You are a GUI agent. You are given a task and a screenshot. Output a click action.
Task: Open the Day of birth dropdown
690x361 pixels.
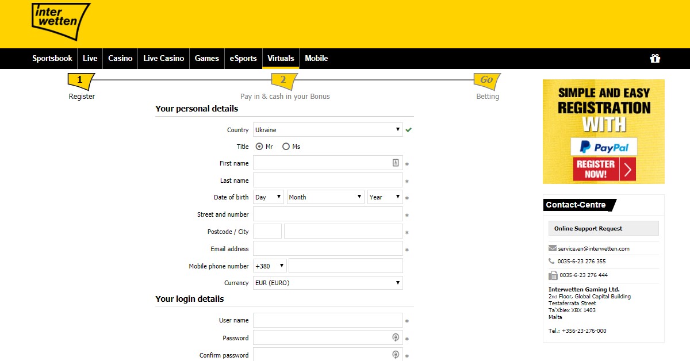pos(269,197)
